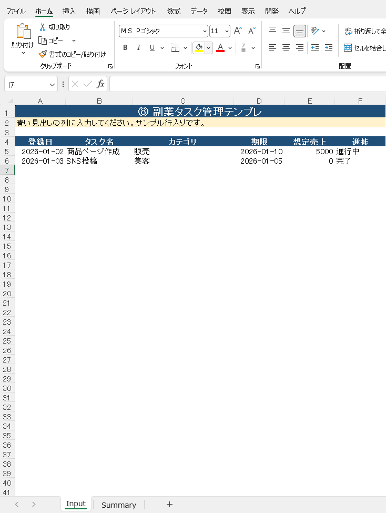Open the font size 11 dropdown
This screenshot has width=386, height=513.
227,31
